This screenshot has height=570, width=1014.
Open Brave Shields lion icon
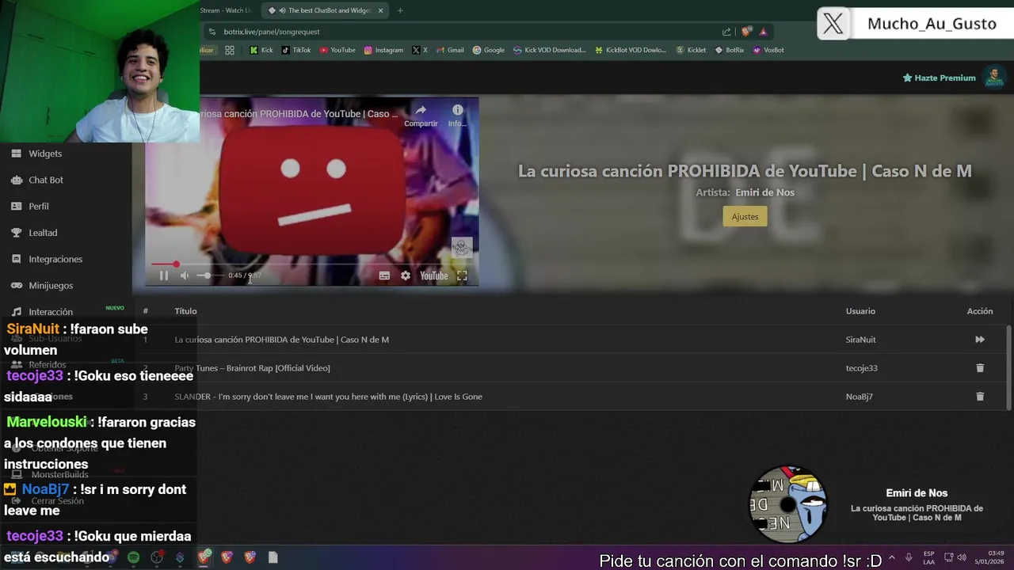(746, 32)
